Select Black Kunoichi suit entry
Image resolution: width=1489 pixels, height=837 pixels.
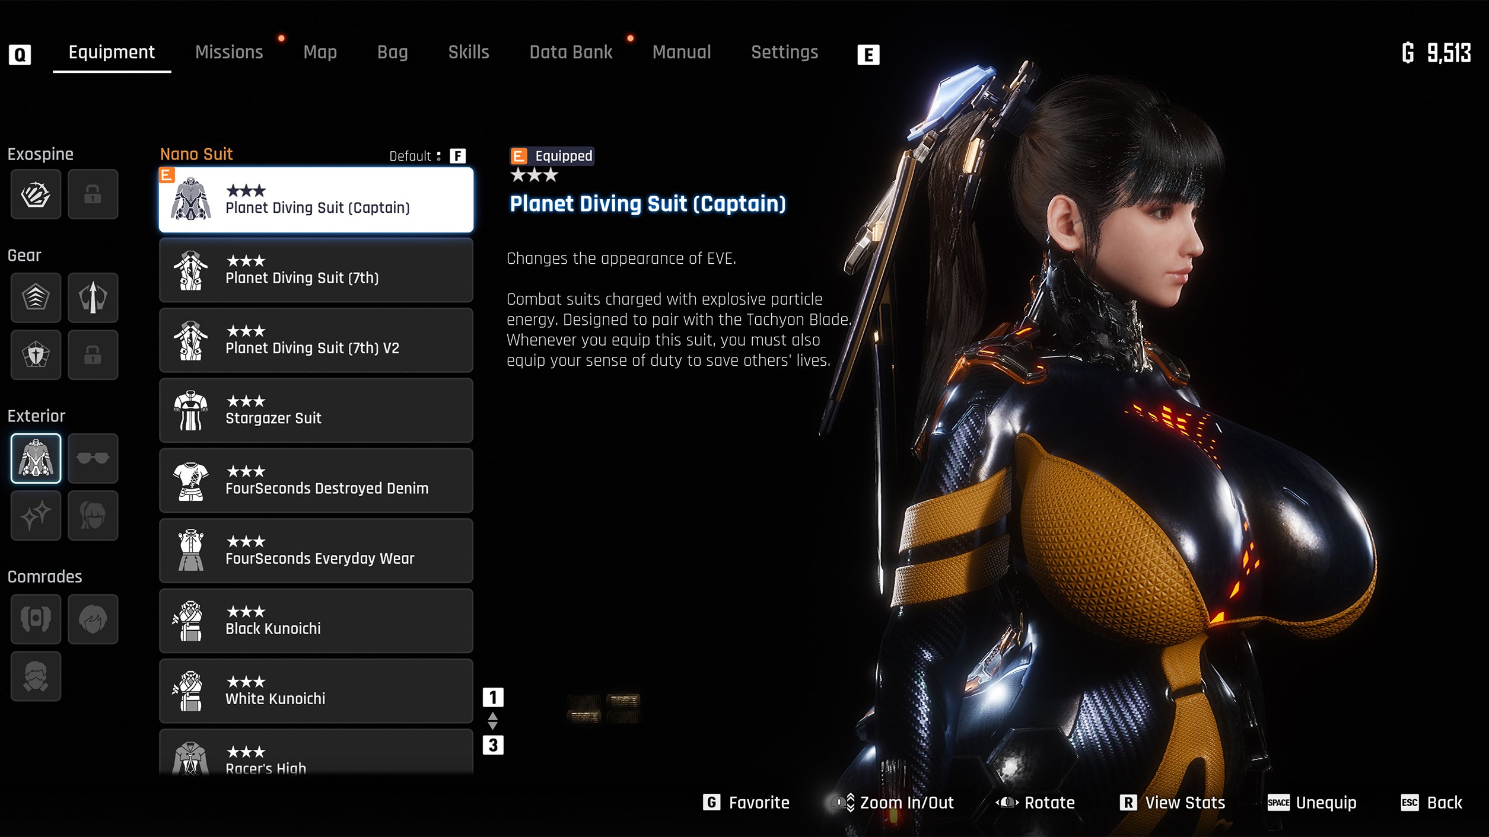316,621
